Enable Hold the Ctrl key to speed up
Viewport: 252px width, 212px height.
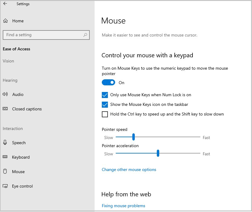pos(105,114)
